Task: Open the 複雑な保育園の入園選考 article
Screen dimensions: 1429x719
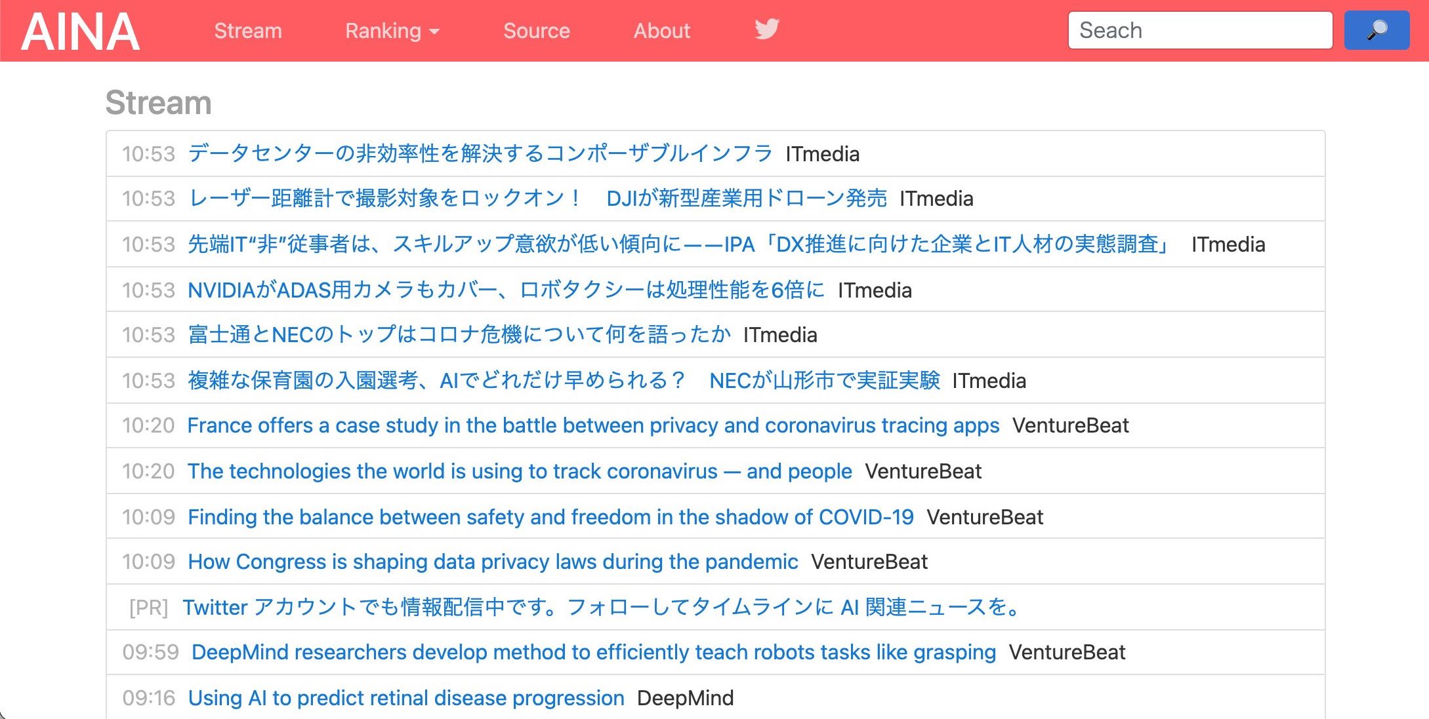Action: [x=564, y=380]
